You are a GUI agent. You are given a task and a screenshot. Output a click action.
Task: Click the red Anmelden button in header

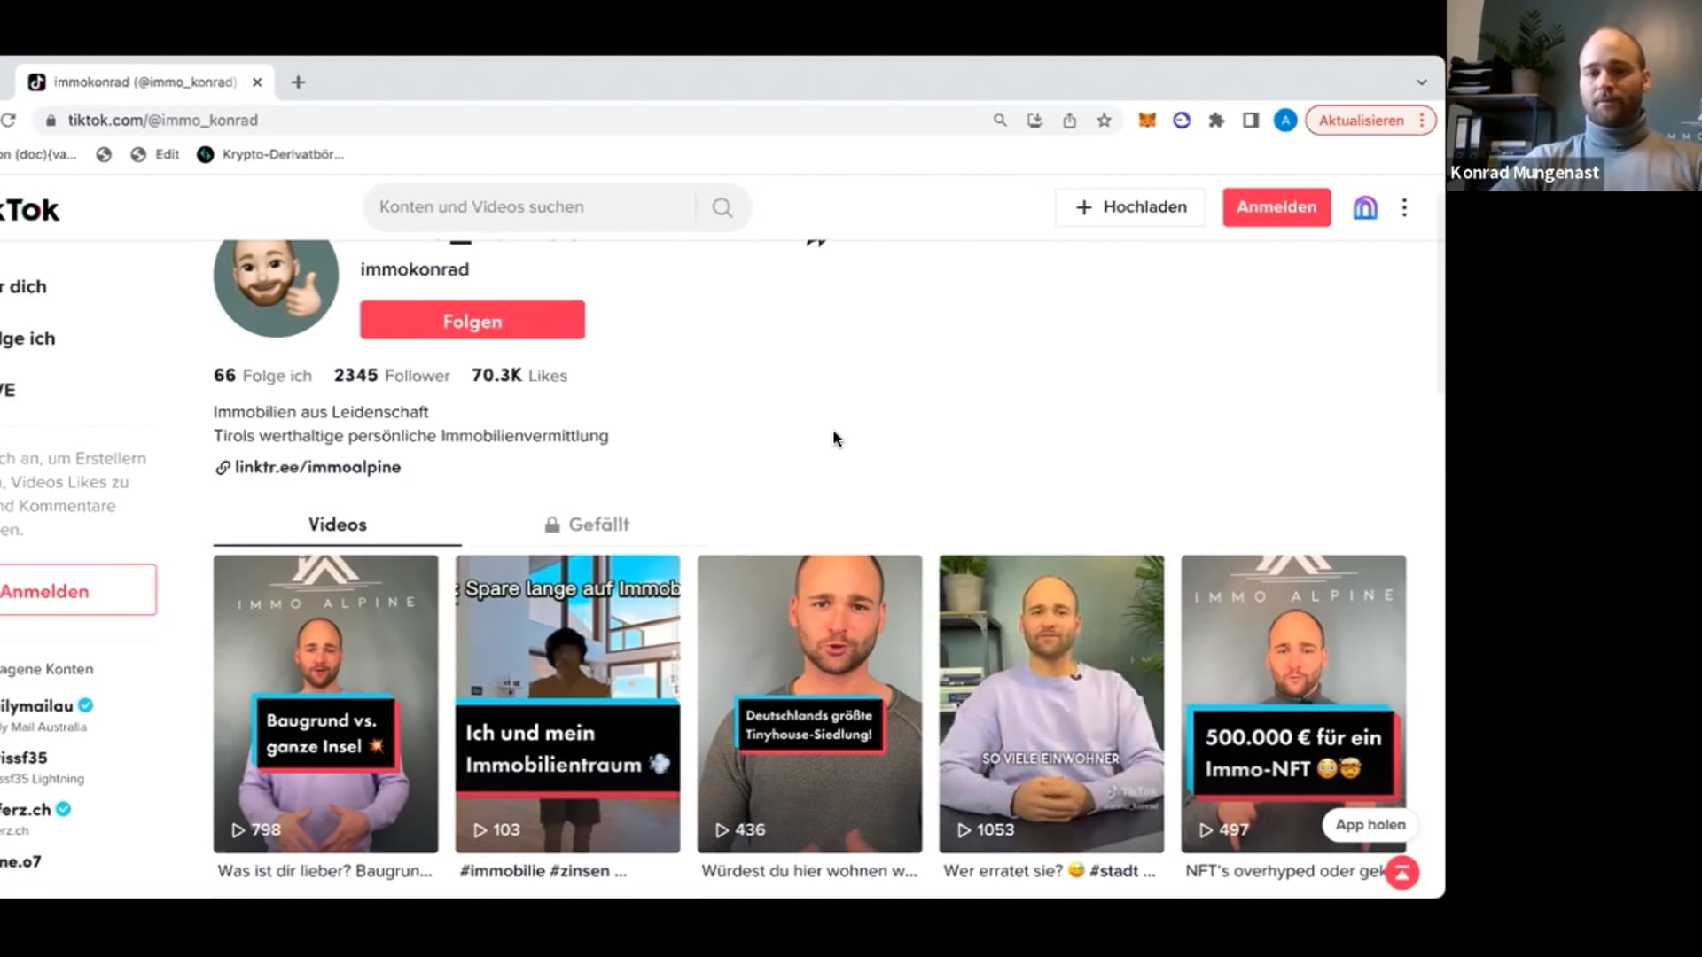[x=1276, y=206]
